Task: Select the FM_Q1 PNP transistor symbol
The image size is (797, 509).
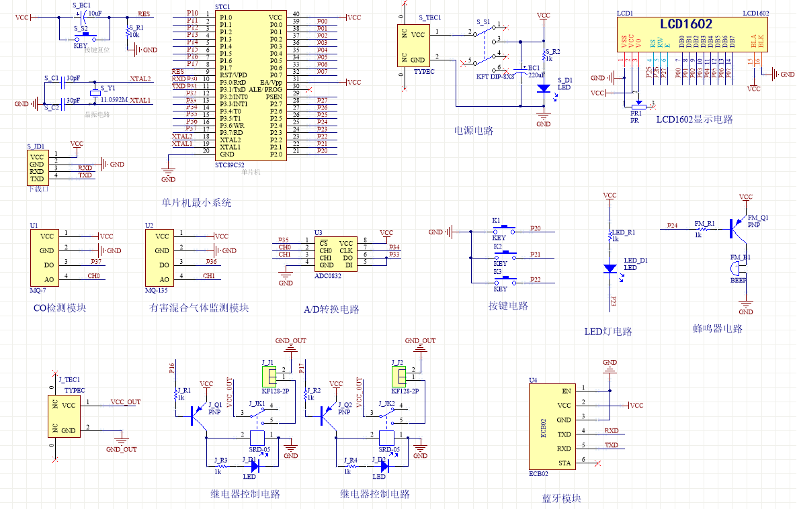Action: click(x=737, y=228)
